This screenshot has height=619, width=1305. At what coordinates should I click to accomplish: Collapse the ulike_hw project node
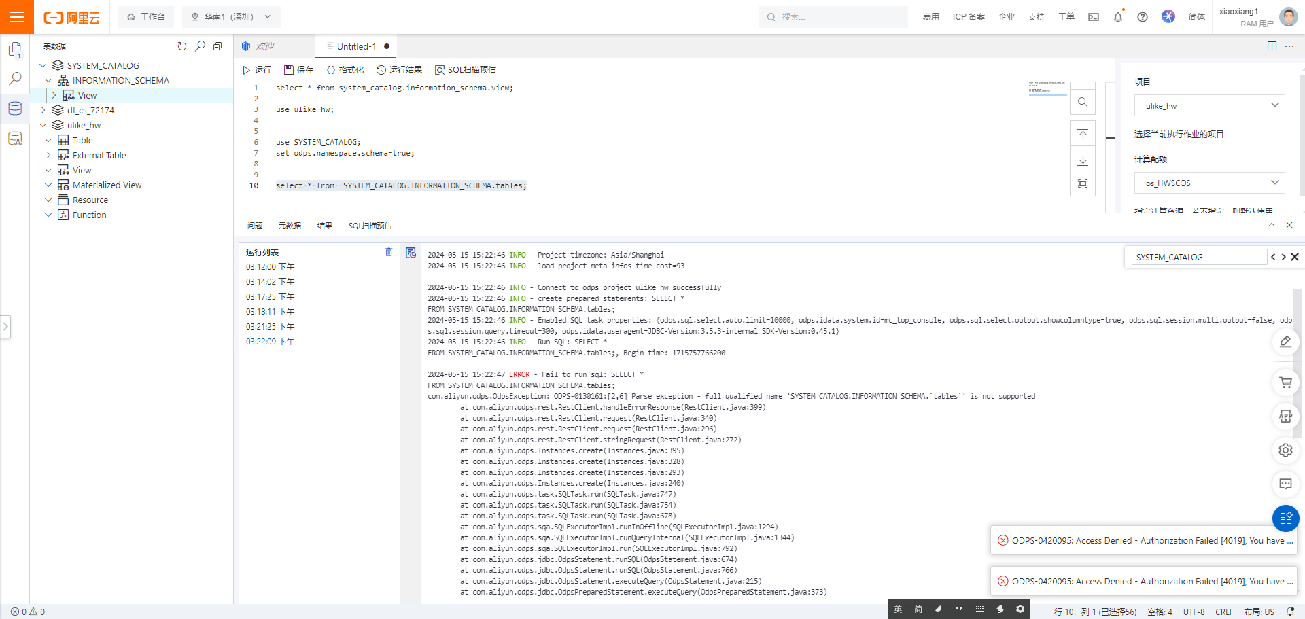43,125
